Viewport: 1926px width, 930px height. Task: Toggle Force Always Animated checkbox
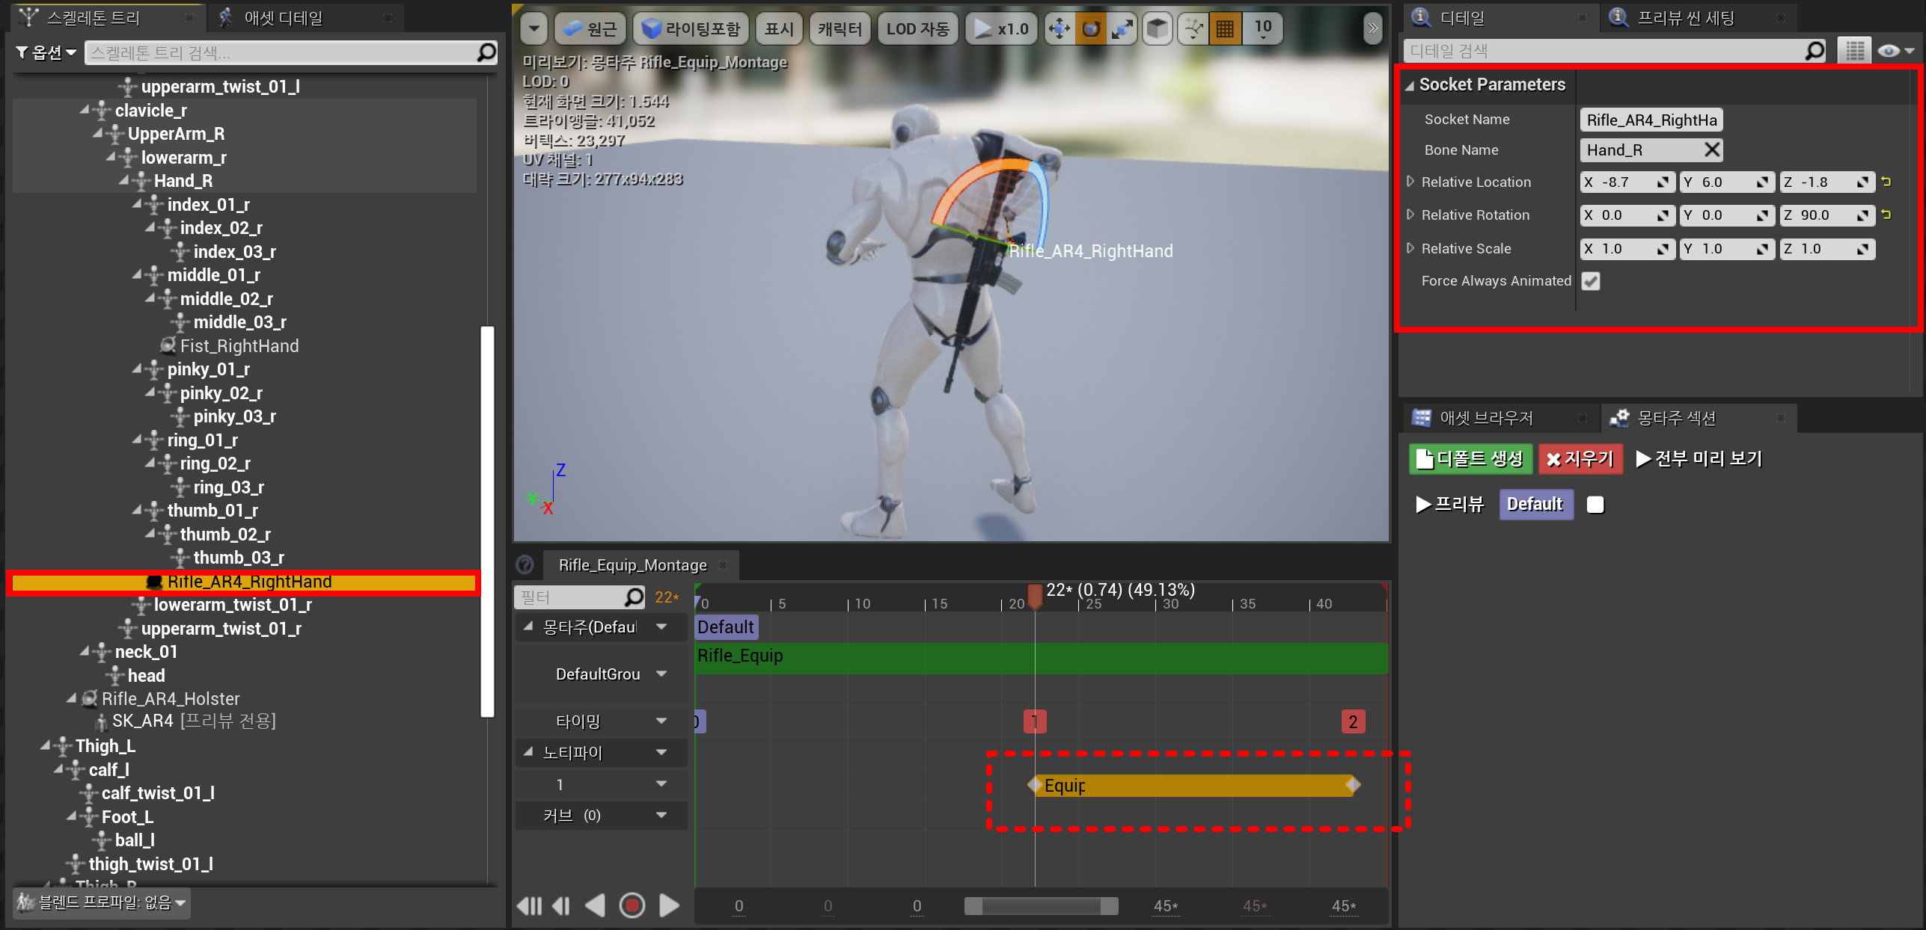click(1591, 281)
